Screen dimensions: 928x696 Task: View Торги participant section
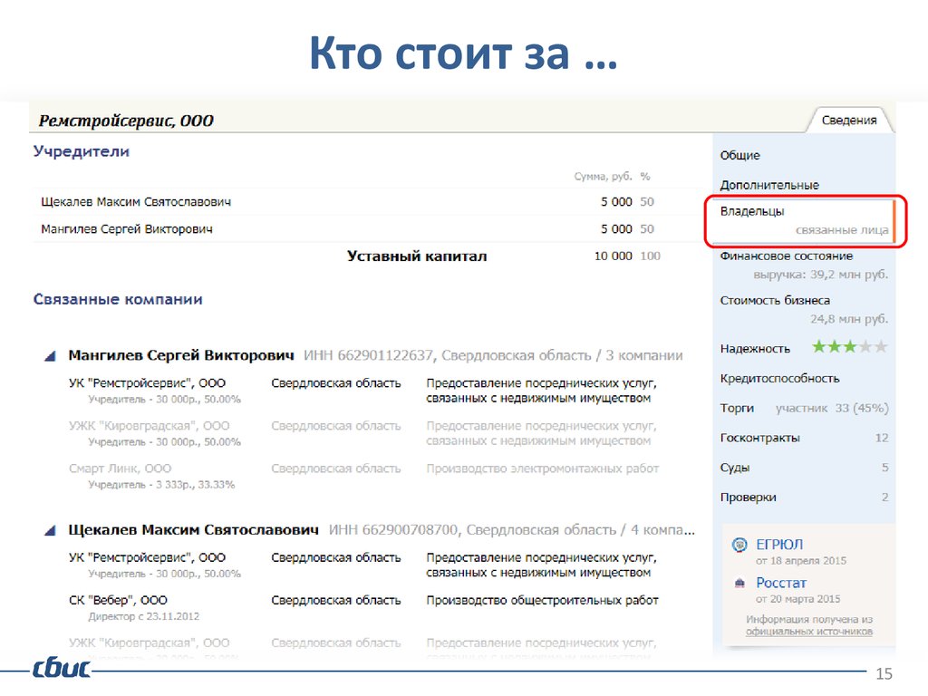802,408
